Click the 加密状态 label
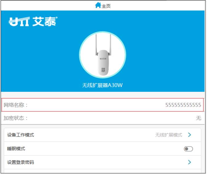Screen dimensions: 207x174 click(15, 118)
